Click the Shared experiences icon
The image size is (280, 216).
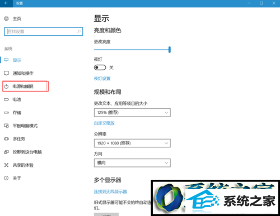coord(6,165)
